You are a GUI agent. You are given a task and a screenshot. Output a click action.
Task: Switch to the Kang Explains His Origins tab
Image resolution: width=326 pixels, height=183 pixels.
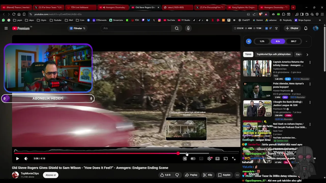pos(242,7)
